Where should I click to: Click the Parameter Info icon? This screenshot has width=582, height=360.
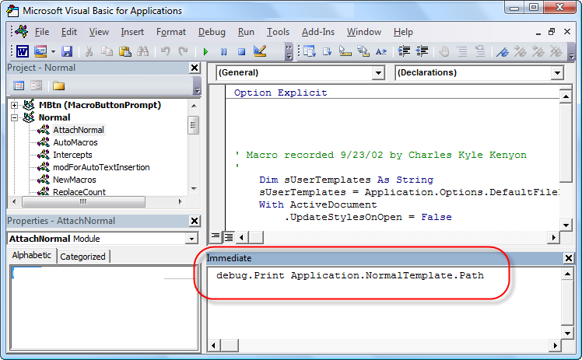pyautogui.click(x=363, y=51)
